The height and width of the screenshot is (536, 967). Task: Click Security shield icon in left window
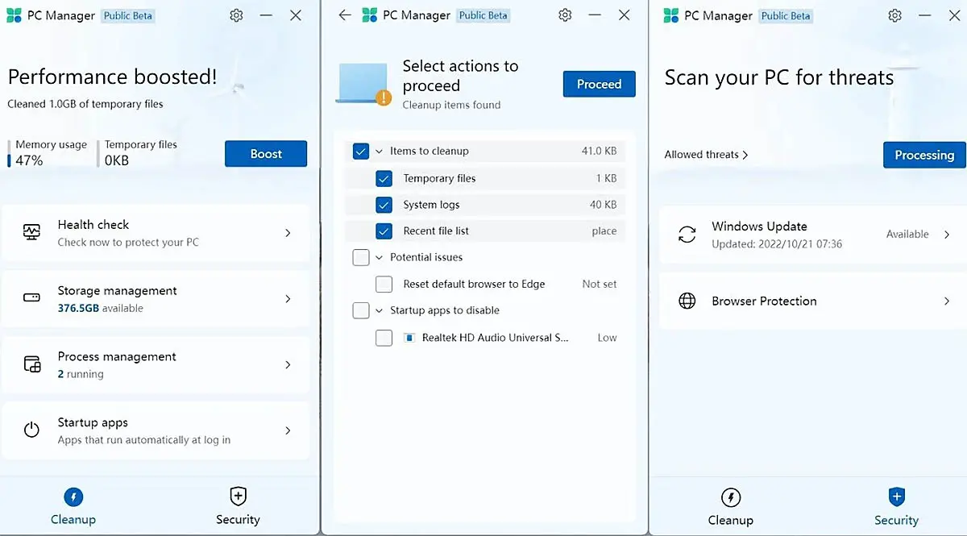point(238,496)
